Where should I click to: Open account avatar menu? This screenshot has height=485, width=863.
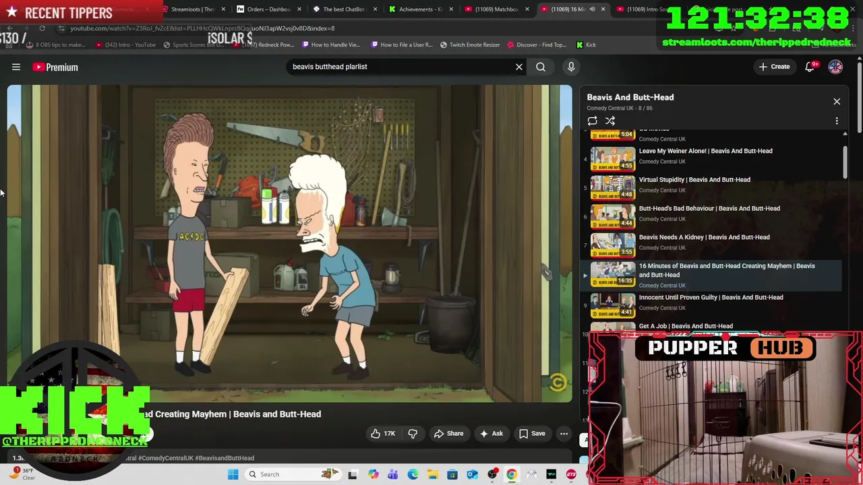[835, 67]
